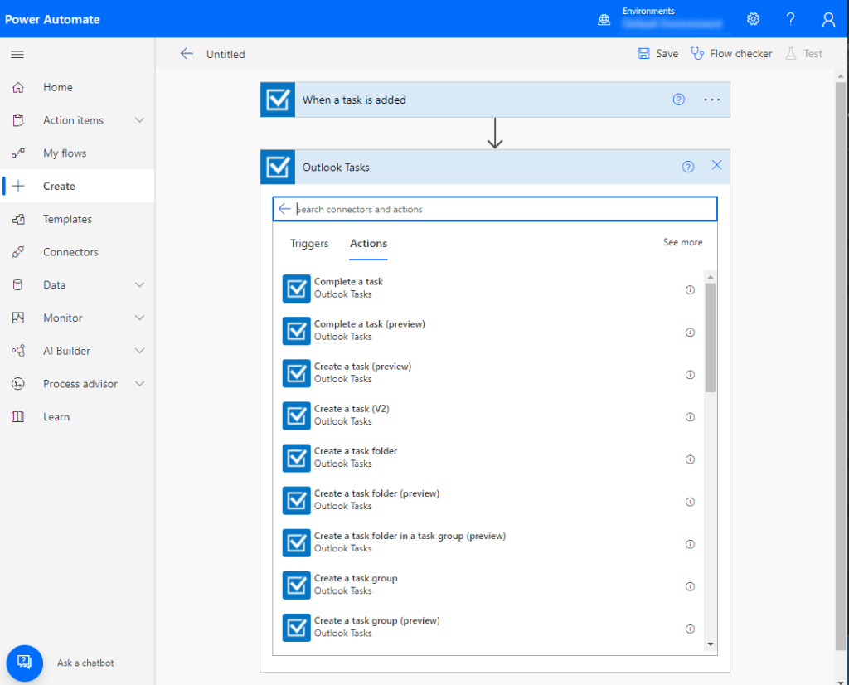Click the Flow checker icon
849x685 pixels.
pos(696,53)
